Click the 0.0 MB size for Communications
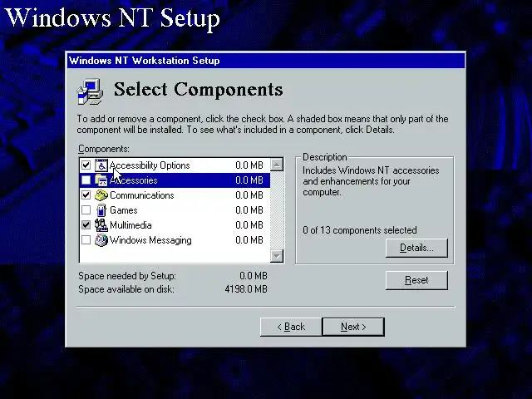The height and width of the screenshot is (399, 532). click(249, 195)
